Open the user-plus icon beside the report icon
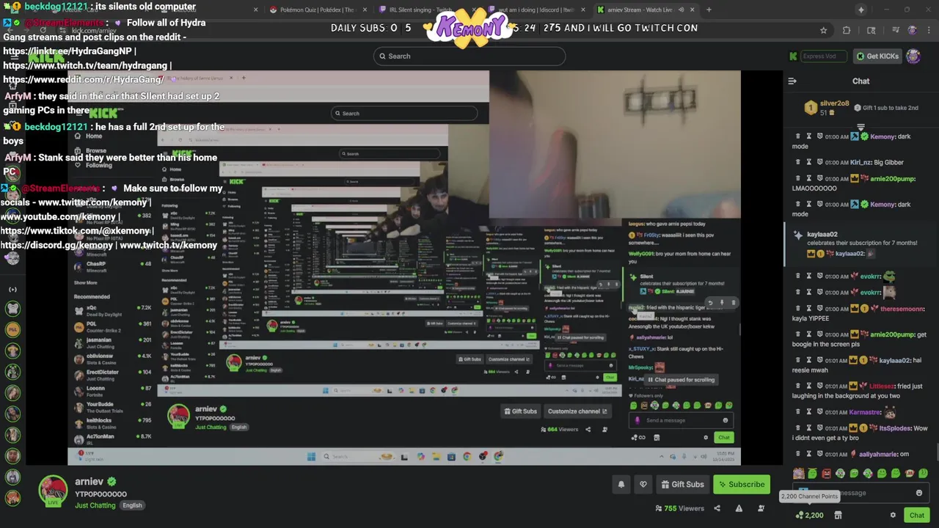Viewport: 939px width, 528px height. [x=761, y=508]
